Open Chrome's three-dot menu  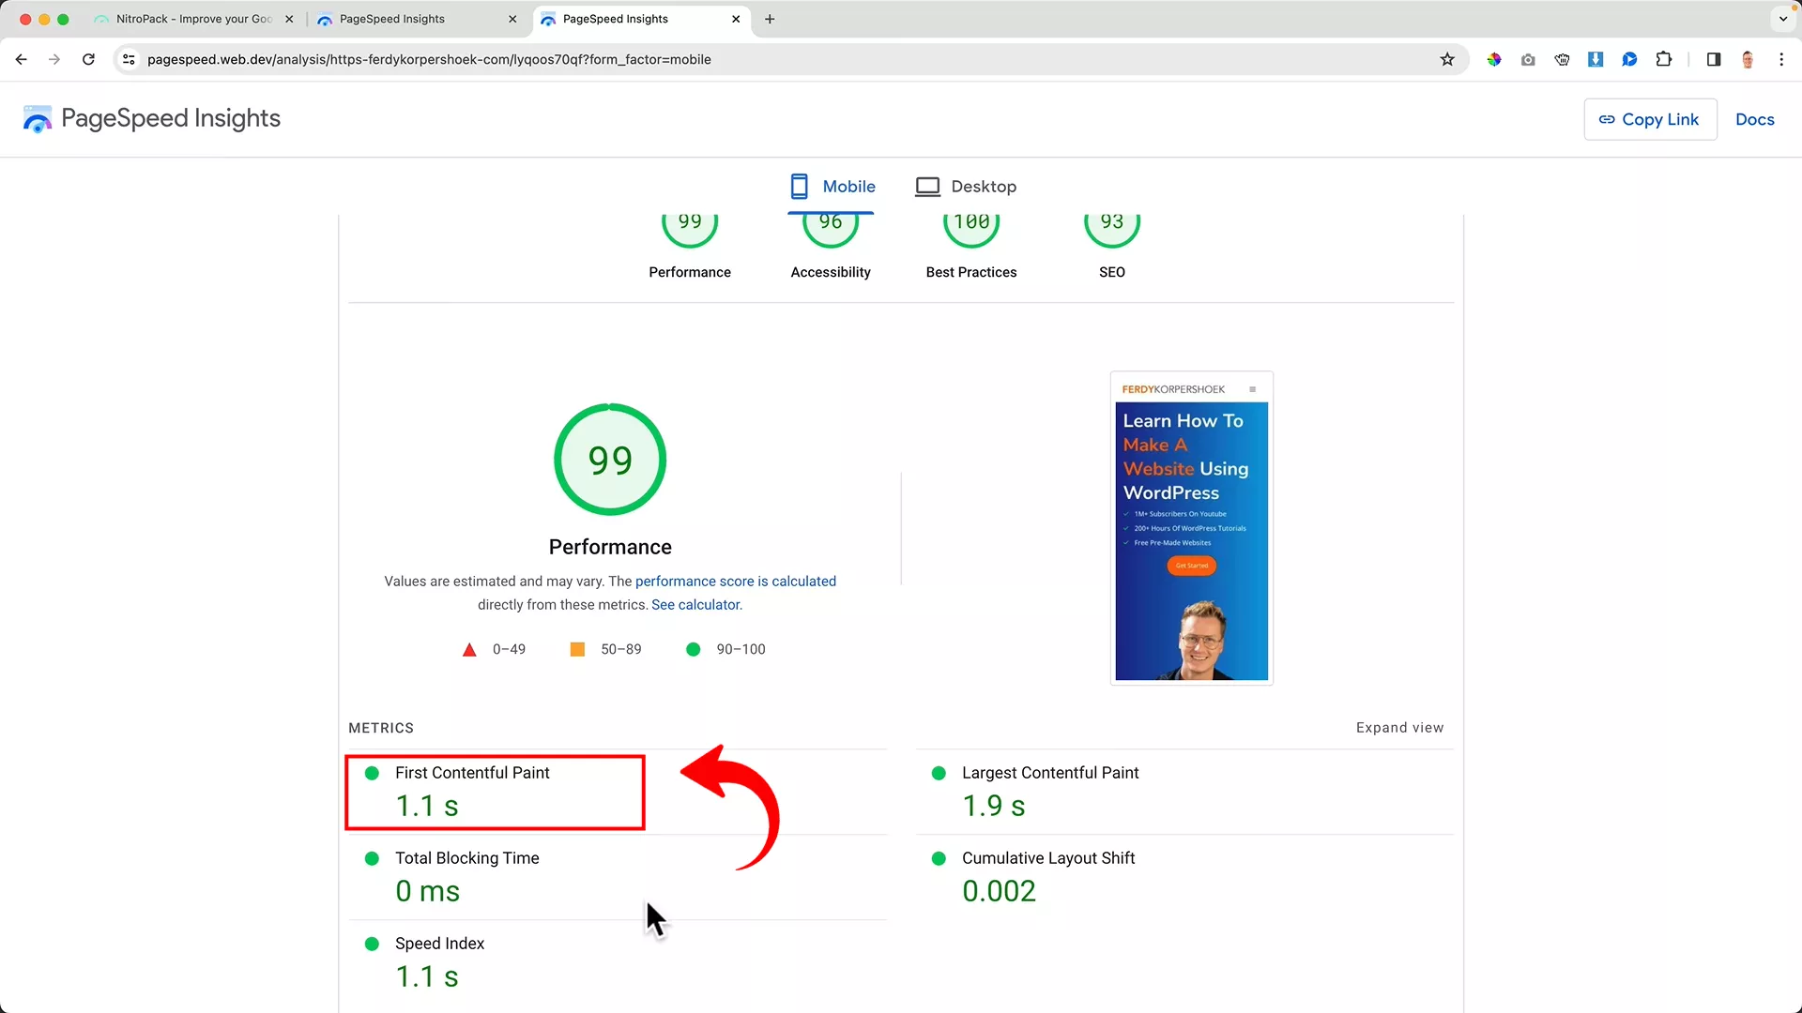[1781, 59]
